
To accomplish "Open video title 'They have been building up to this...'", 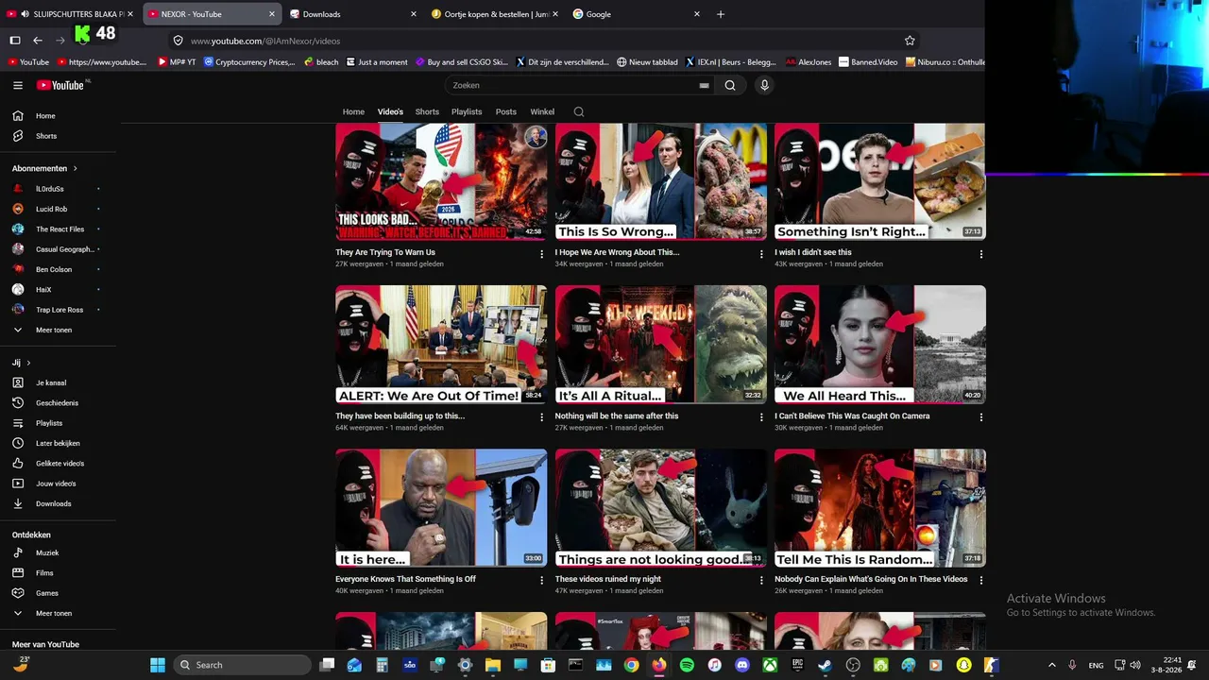I will [400, 416].
